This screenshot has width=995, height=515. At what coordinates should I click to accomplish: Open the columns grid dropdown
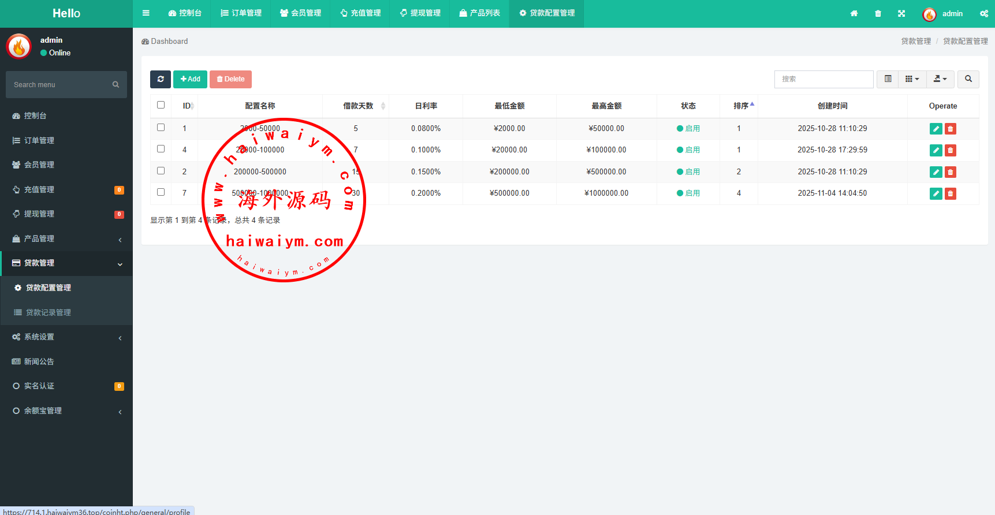912,79
